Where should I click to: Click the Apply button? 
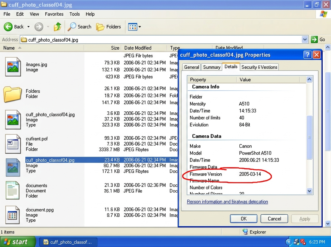pyautogui.click(x=305, y=219)
